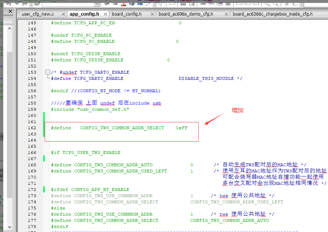Open the toolbar combo box dropdown arrow

coord(97,4)
